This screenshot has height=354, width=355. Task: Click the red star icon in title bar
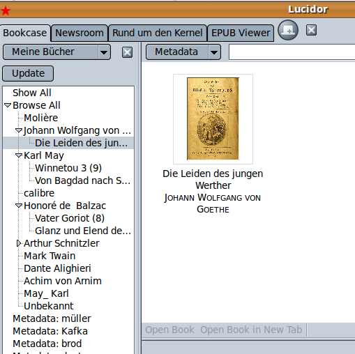(x=6, y=10)
